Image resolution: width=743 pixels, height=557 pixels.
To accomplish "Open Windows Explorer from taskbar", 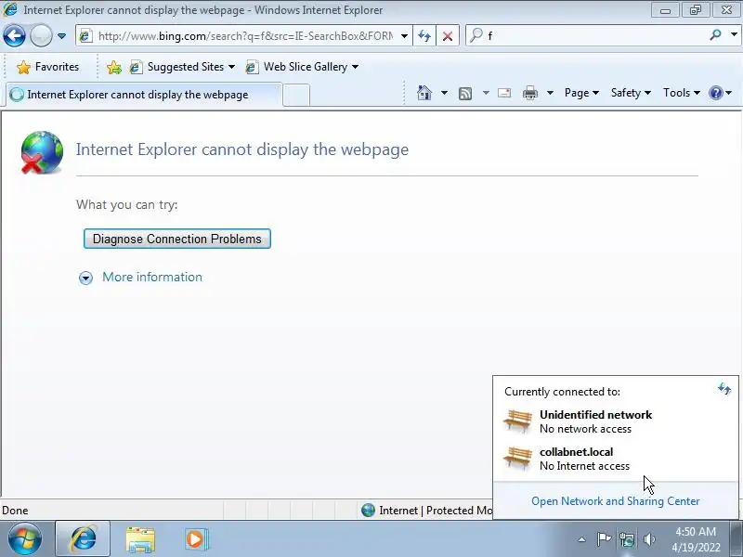I will tap(140, 539).
